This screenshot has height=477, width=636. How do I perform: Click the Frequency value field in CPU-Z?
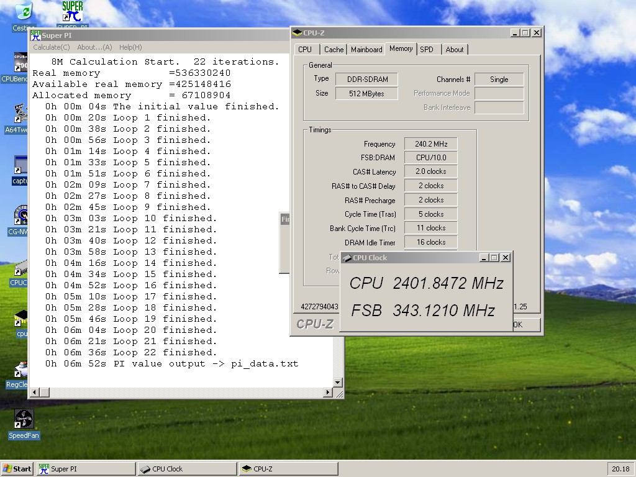click(x=430, y=143)
